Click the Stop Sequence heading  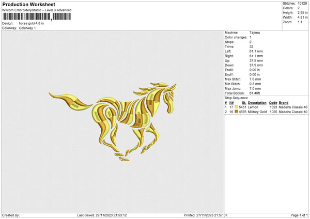[237, 98]
